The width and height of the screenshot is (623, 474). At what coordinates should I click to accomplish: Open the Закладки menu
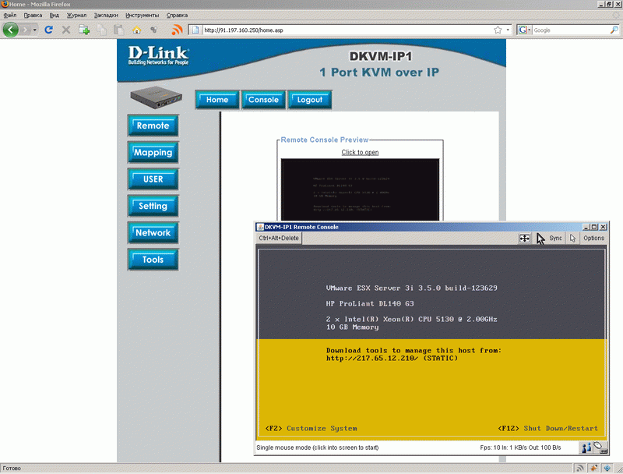coord(106,15)
